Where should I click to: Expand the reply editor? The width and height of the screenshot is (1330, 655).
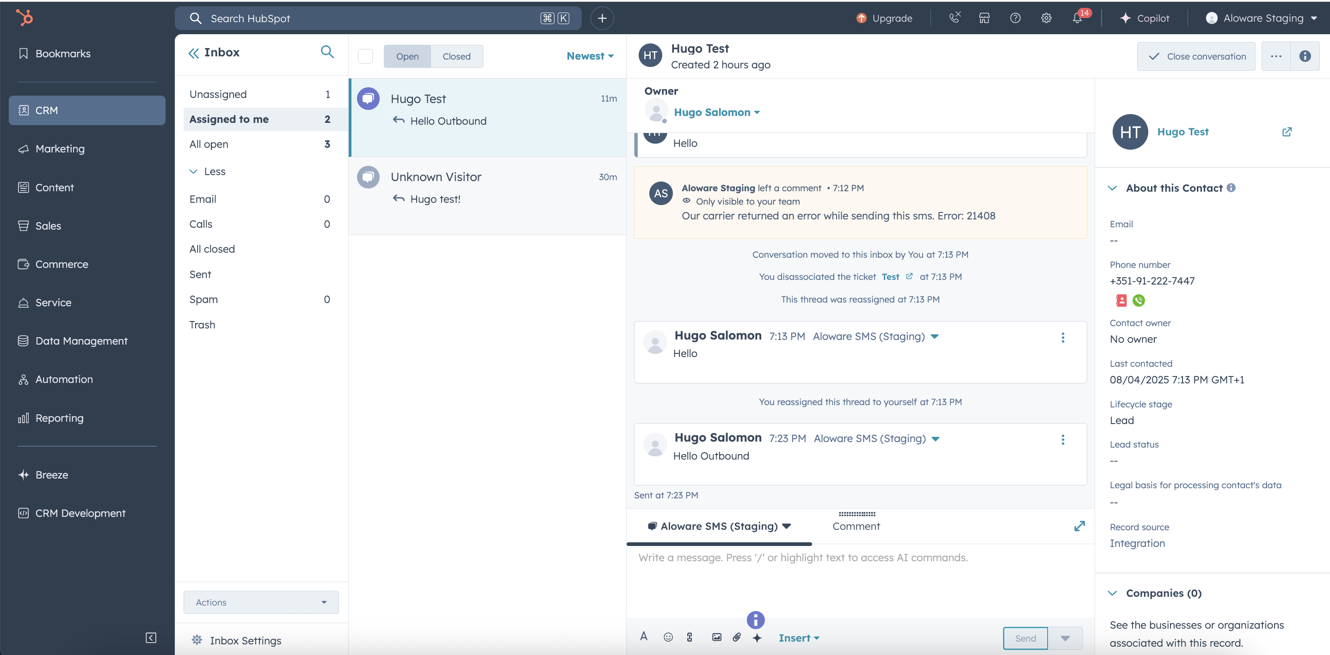(1079, 526)
